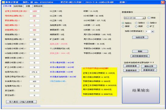The image size is (166, 110).
Task: Click the large 结果输出 output button
Action: 141,90
